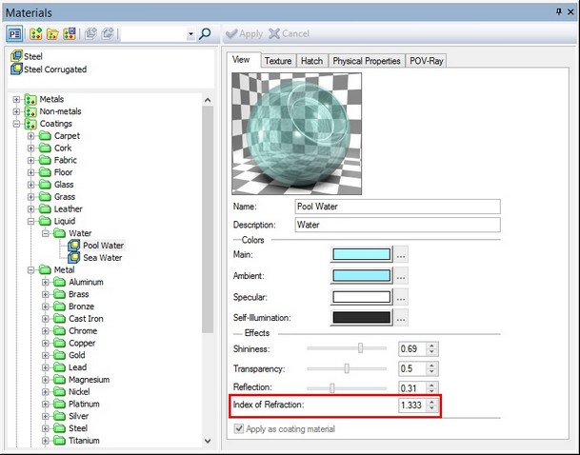Toggle Apply as coating material checkbox

click(x=238, y=429)
